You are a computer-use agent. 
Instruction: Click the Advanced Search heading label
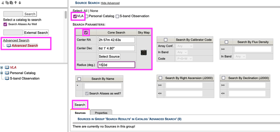click(x=16, y=40)
